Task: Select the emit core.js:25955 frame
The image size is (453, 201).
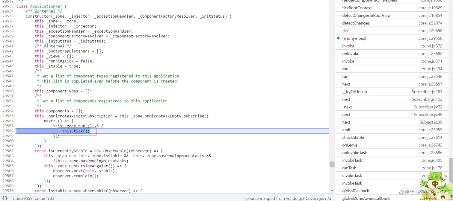Action: point(392,130)
